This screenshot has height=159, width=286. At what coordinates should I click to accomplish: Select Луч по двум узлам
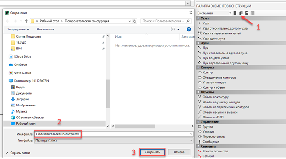(x=216, y=58)
